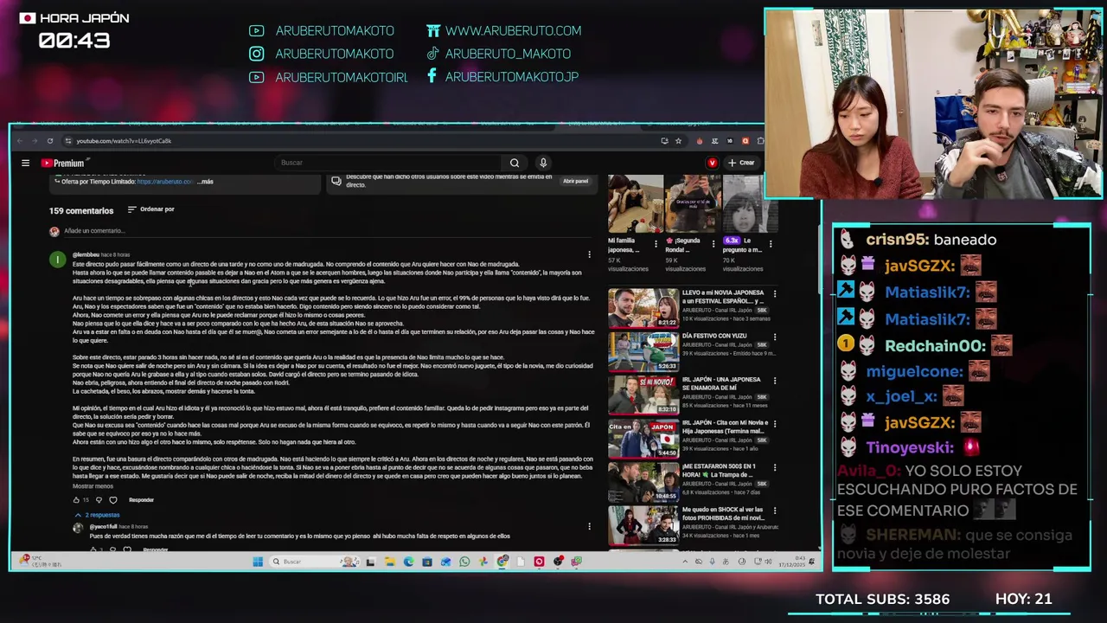Open options for ¡Segunda Ronda! short
The width and height of the screenshot is (1107, 623).
pyautogui.click(x=713, y=244)
